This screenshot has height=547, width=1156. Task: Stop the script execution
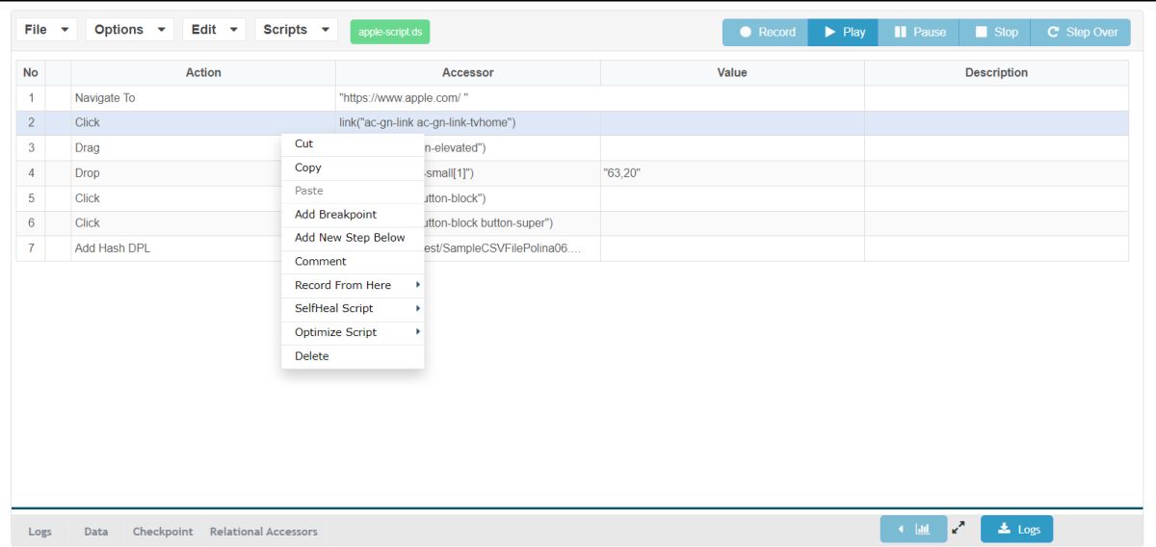(995, 32)
